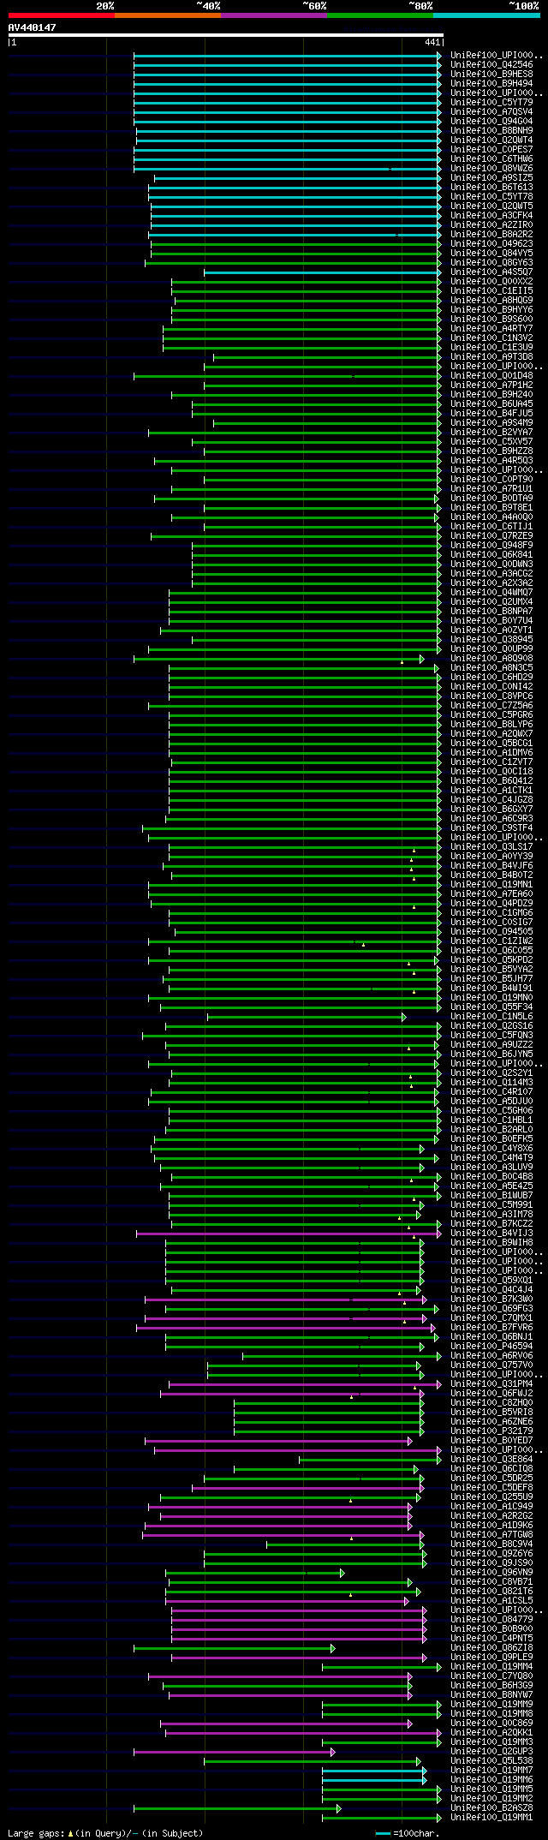
Task: Open hit UniRef100_C5YT79
Action: pos(491,102)
